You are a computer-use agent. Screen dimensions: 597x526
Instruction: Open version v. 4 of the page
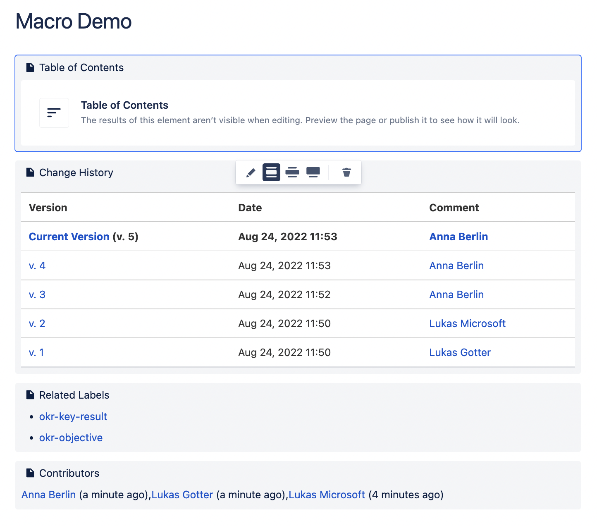(37, 265)
